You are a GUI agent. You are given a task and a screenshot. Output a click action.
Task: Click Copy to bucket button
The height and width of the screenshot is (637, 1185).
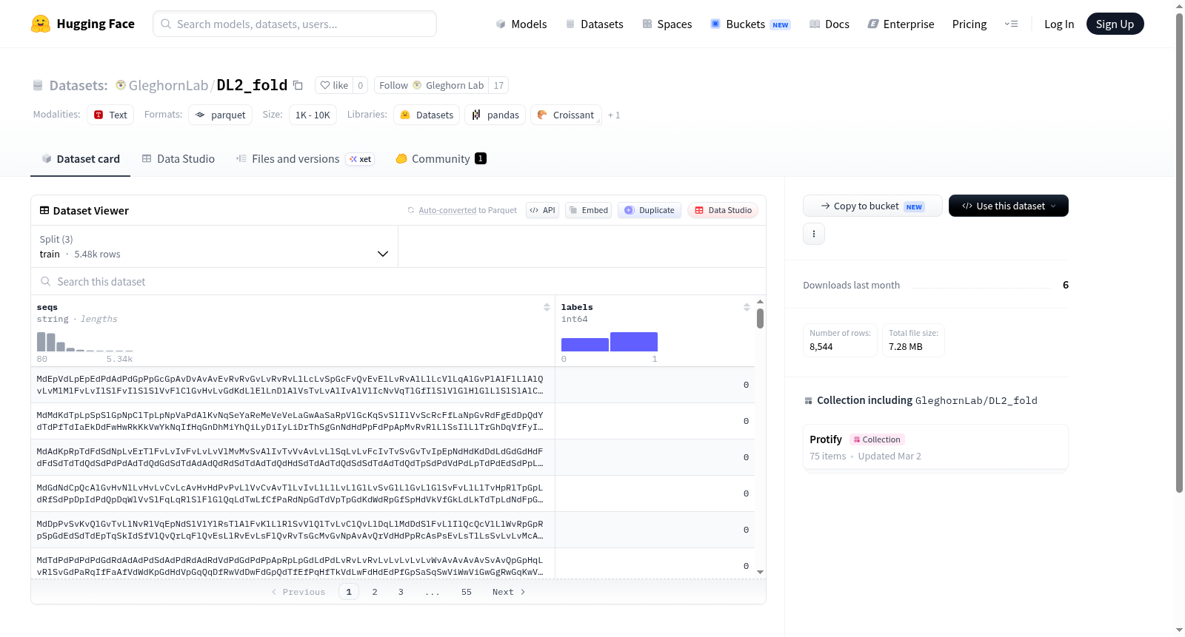click(x=872, y=206)
